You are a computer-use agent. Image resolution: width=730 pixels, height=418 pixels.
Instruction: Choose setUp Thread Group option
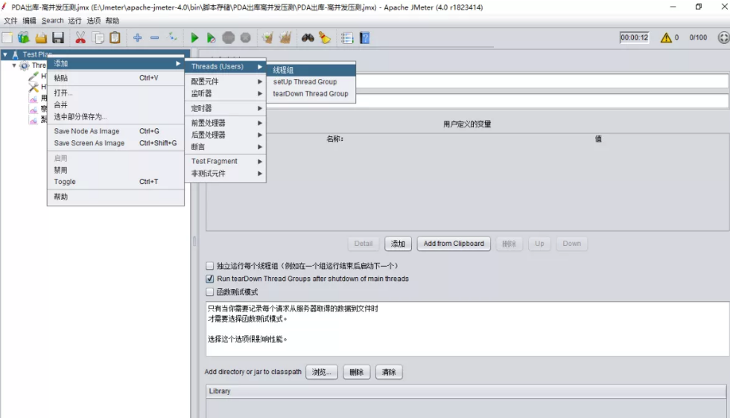[x=311, y=81]
